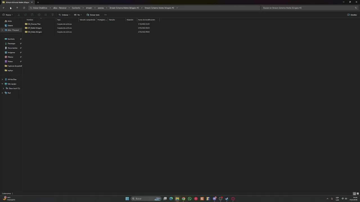
Task: Open the Música folder shortcut
Action: (x=10, y=57)
